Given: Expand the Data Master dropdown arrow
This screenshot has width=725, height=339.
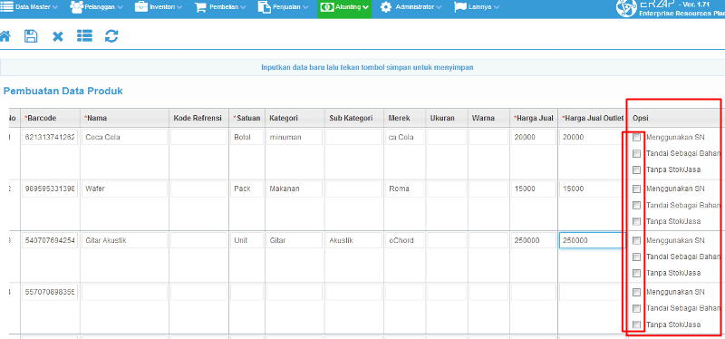Looking at the screenshot, I should point(55,7).
